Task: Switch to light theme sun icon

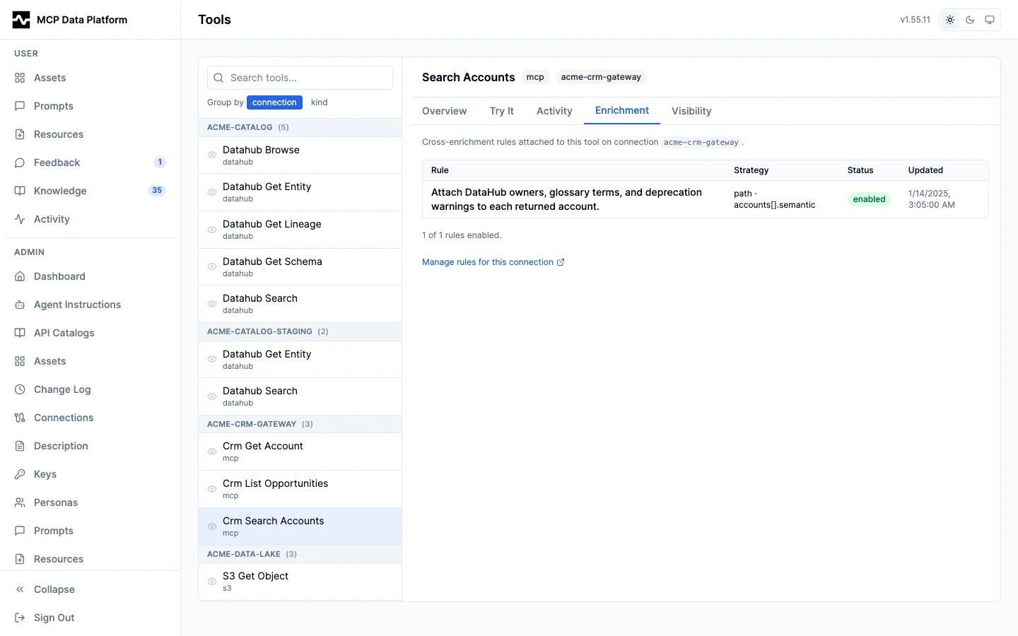Action: (x=950, y=20)
